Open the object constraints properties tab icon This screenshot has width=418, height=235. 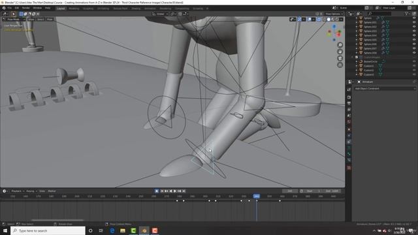tap(349, 142)
